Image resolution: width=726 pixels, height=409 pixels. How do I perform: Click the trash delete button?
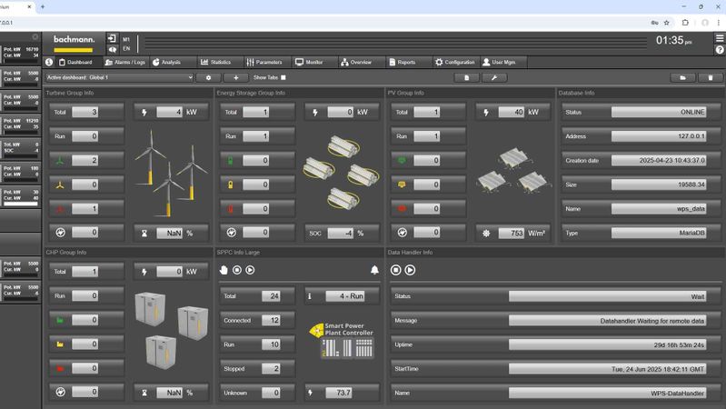pyautogui.click(x=711, y=78)
